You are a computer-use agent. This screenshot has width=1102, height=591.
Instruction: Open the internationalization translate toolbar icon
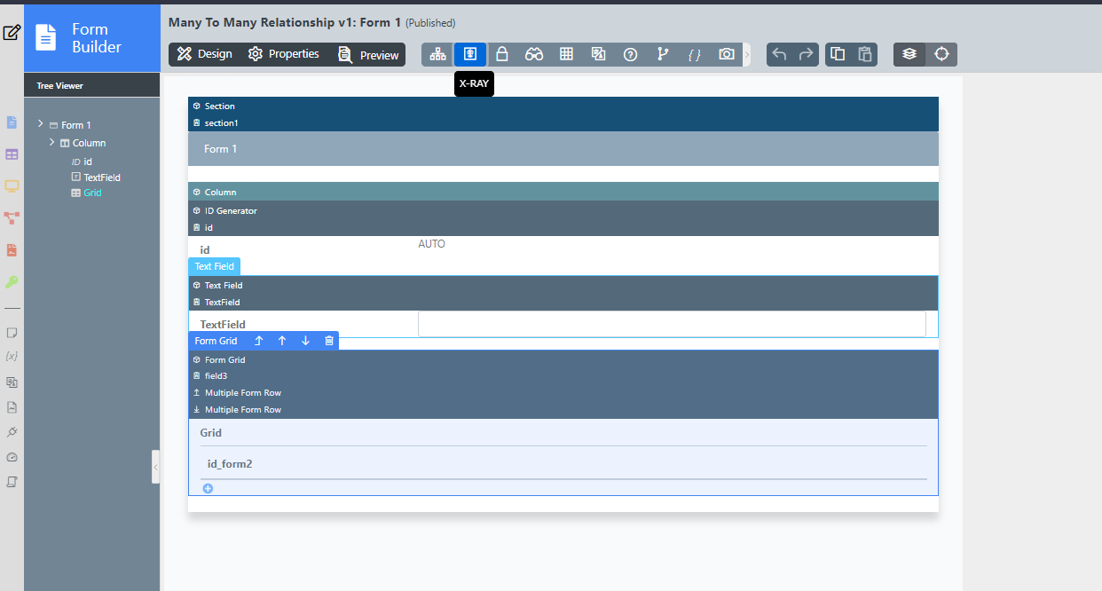598,54
